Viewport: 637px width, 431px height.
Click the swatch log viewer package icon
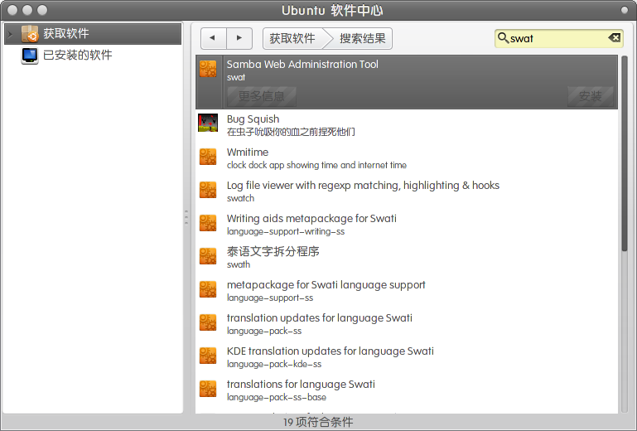[x=208, y=190]
